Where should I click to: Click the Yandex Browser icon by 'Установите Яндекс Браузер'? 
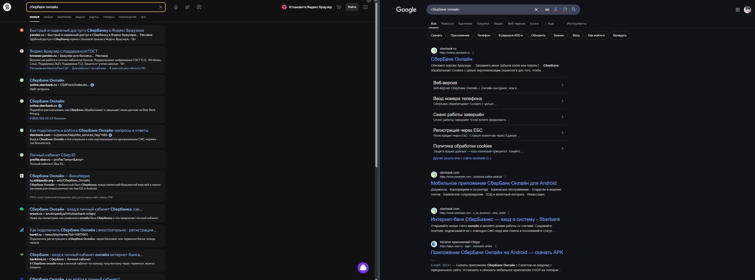(284, 7)
